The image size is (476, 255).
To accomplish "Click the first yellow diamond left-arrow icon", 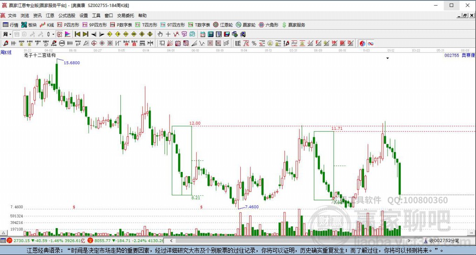I will point(110,34).
